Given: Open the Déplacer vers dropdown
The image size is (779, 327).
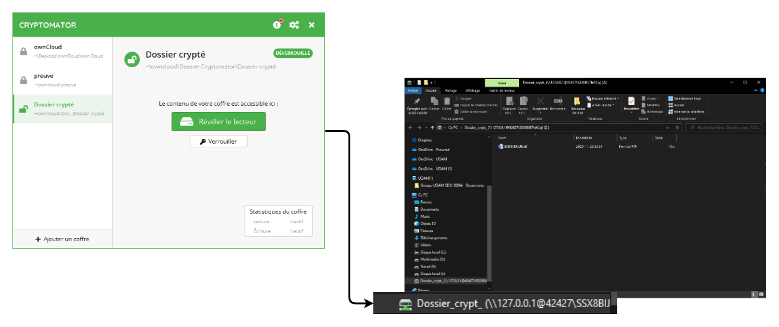Looking at the screenshot, I should pos(509,106).
